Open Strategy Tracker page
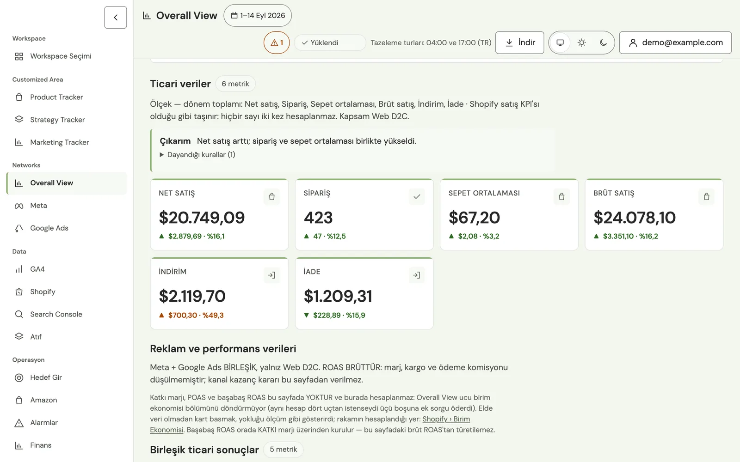The height and width of the screenshot is (462, 740). pyautogui.click(x=67, y=120)
